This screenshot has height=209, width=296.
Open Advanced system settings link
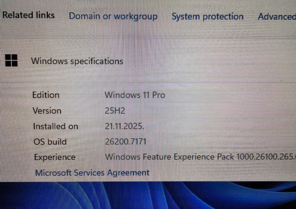[277, 17]
